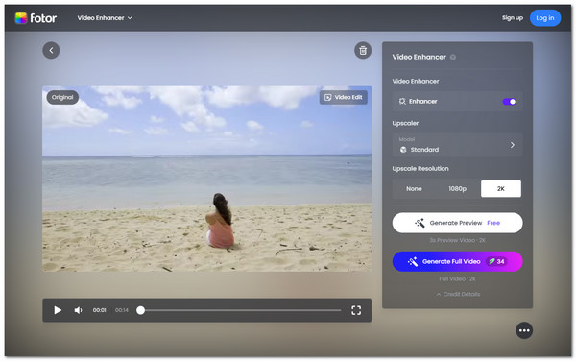Play the video

[58, 310]
